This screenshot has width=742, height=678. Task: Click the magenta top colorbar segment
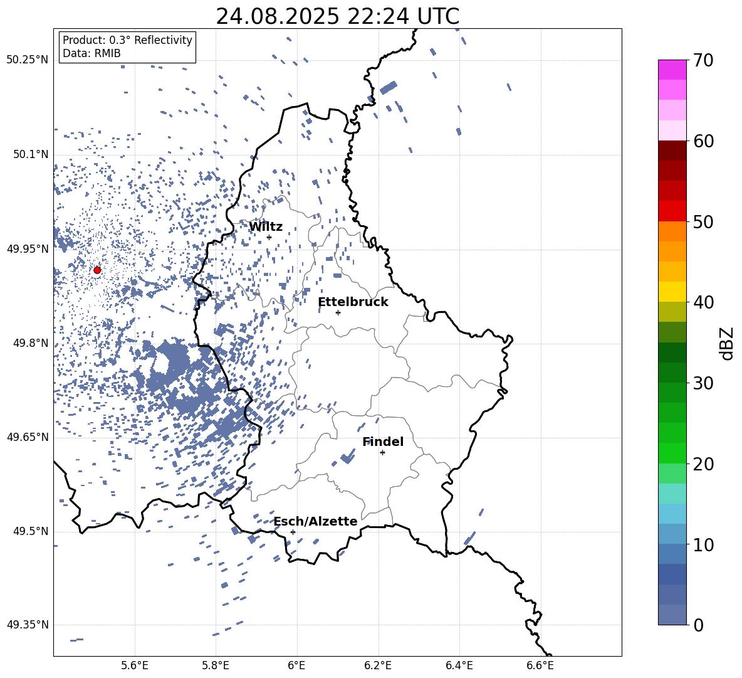[672, 70]
